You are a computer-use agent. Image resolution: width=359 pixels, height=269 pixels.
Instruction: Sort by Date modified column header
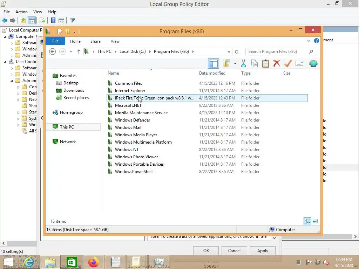coord(217,73)
